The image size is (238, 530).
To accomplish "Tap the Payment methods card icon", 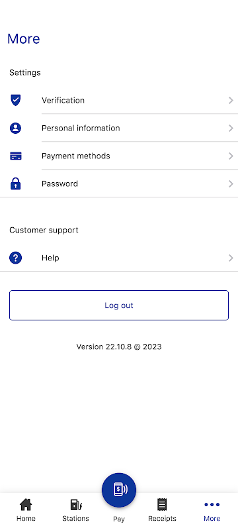I will click(15, 156).
